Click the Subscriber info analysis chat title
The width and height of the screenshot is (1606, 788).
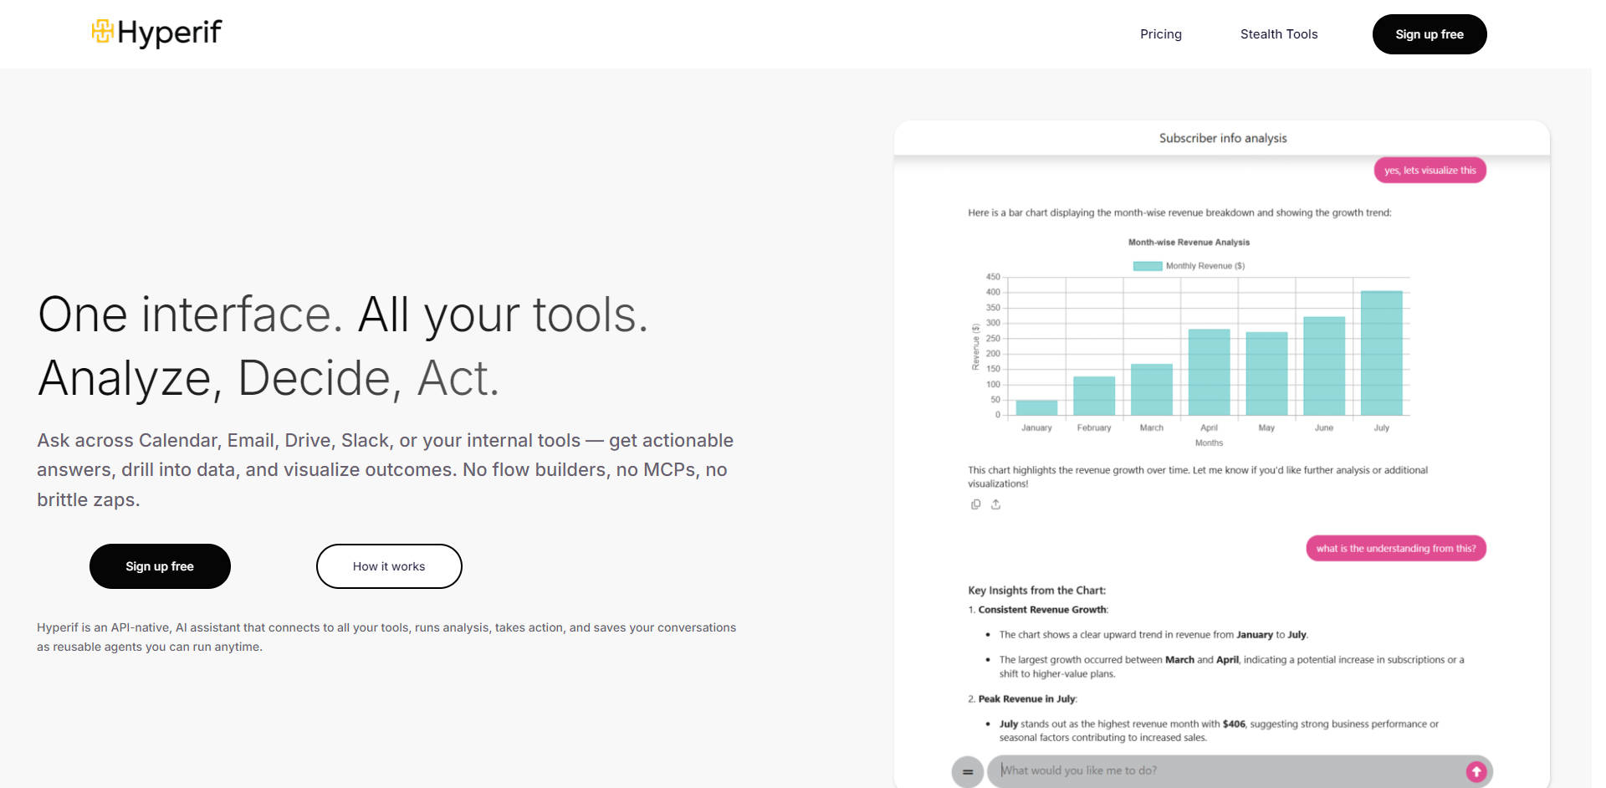(x=1222, y=138)
